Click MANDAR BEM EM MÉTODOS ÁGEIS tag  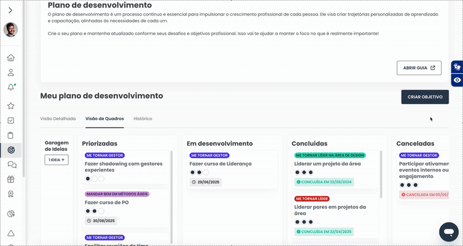point(117,194)
